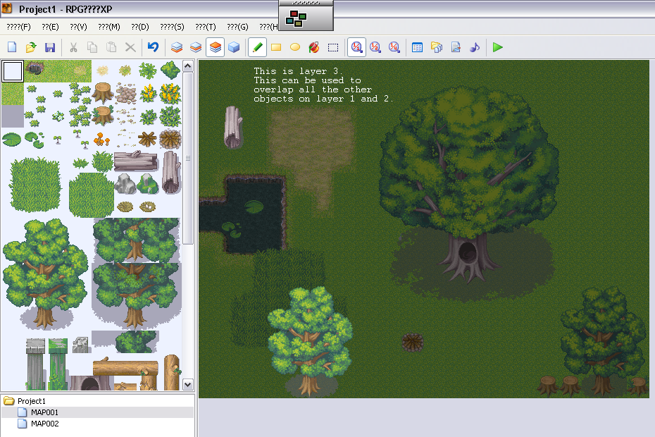Select the Pencil drawing tool

tap(257, 47)
